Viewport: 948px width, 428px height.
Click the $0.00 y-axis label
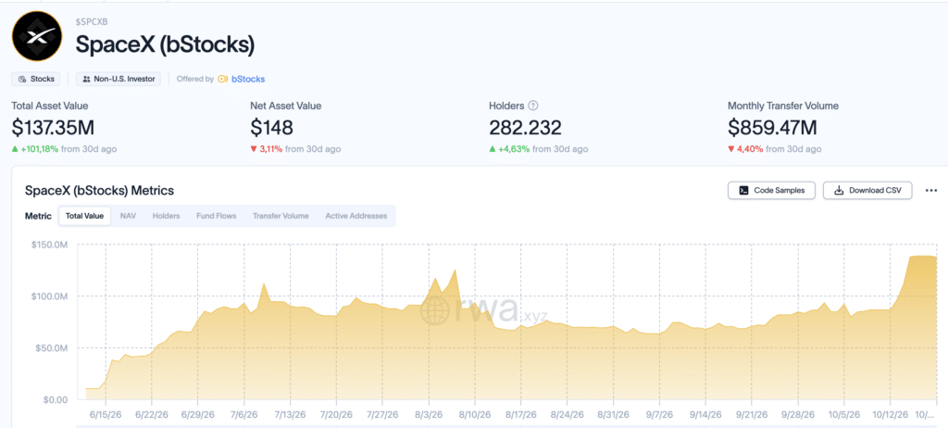[x=56, y=399]
